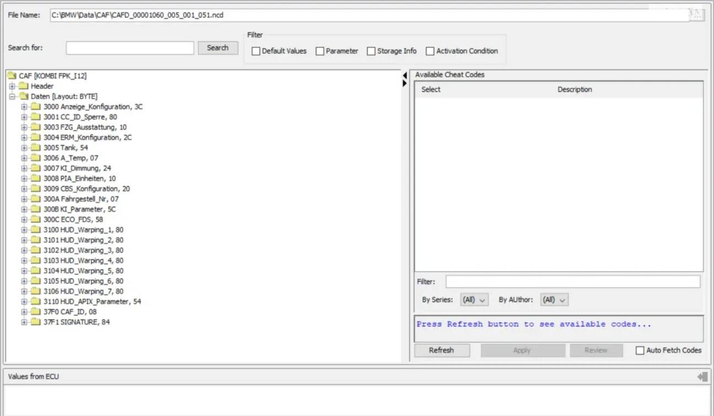Click the folder icon of 3005 Tank
Viewport: 714px width, 416px height.
[36, 148]
